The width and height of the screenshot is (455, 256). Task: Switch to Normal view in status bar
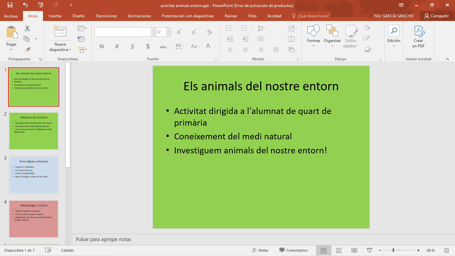[x=323, y=250]
